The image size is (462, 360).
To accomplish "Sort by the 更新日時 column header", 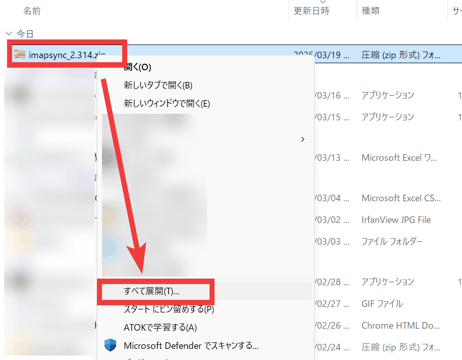I will coord(312,11).
